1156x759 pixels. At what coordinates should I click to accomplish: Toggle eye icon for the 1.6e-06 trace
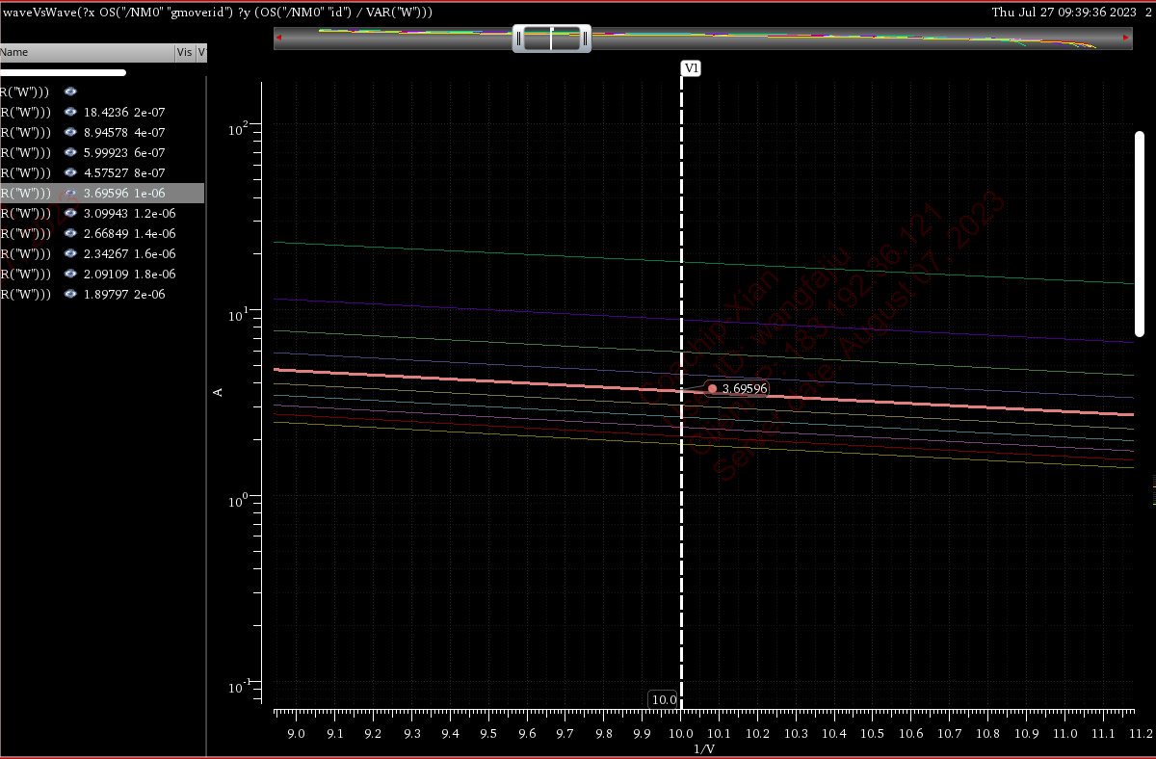[x=70, y=253]
